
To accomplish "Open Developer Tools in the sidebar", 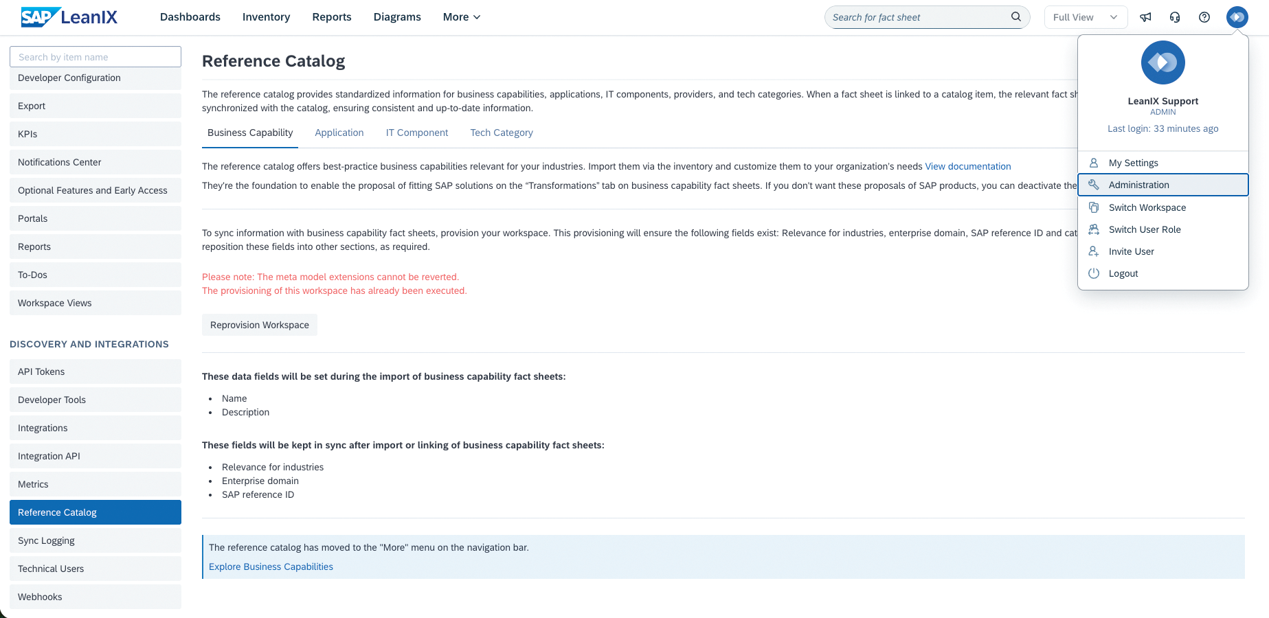I will coord(96,400).
